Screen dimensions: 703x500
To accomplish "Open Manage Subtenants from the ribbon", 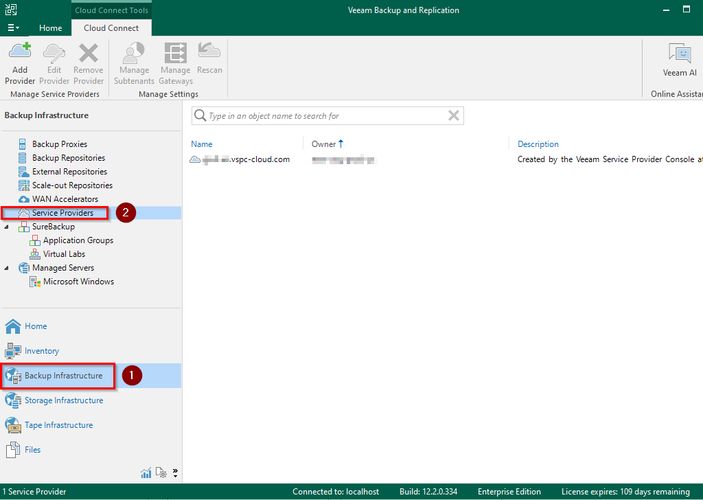I will [134, 62].
